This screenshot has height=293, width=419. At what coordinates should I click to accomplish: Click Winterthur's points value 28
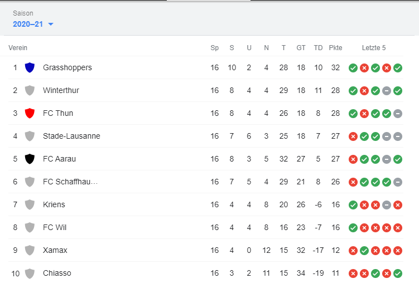(x=335, y=90)
